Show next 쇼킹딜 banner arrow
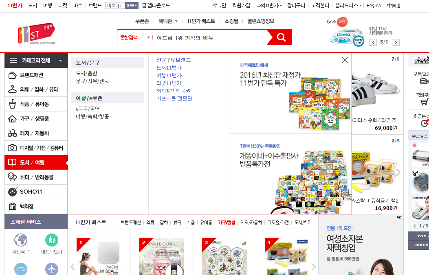 (x=396, y=42)
